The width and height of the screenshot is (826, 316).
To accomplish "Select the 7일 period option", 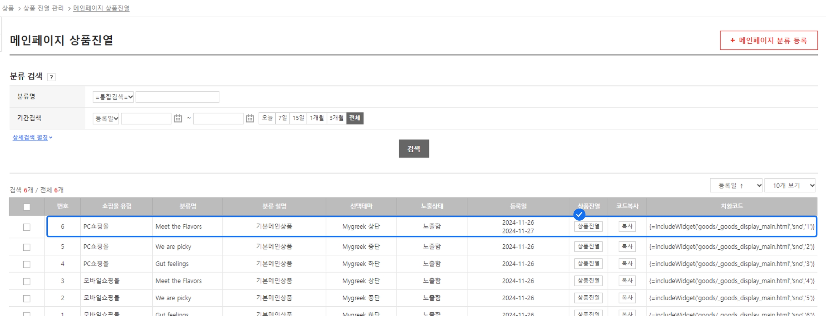I will 283,118.
